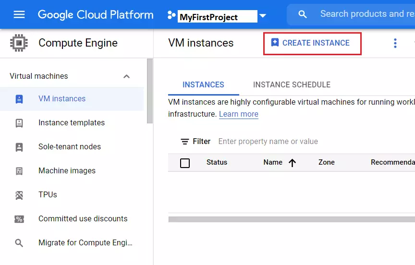Open Machine images
Image resolution: width=415 pixels, height=265 pixels.
[67, 170]
